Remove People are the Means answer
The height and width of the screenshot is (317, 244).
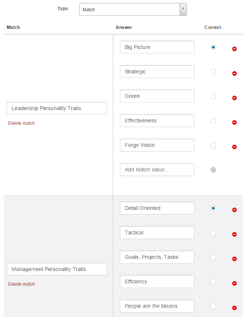click(x=234, y=308)
